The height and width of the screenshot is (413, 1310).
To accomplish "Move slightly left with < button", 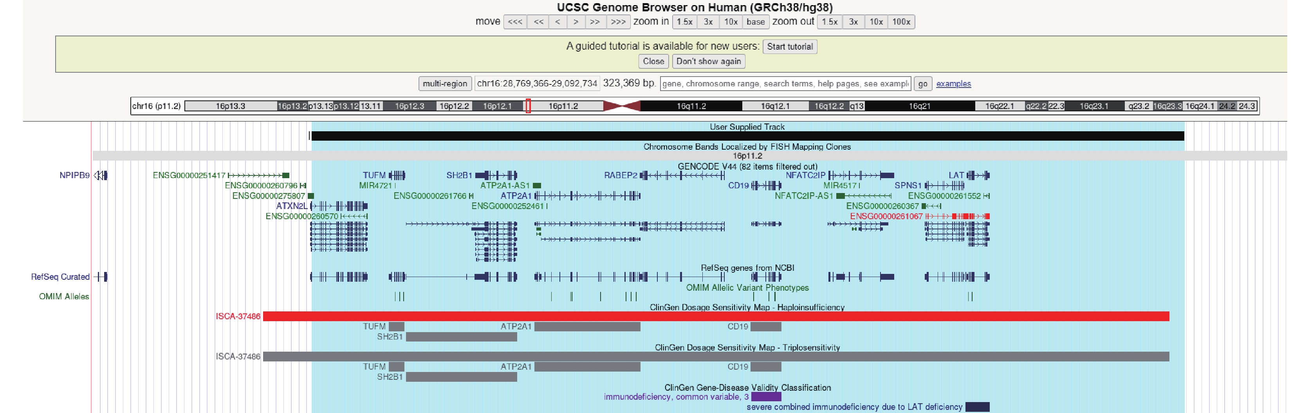I will pyautogui.click(x=558, y=22).
